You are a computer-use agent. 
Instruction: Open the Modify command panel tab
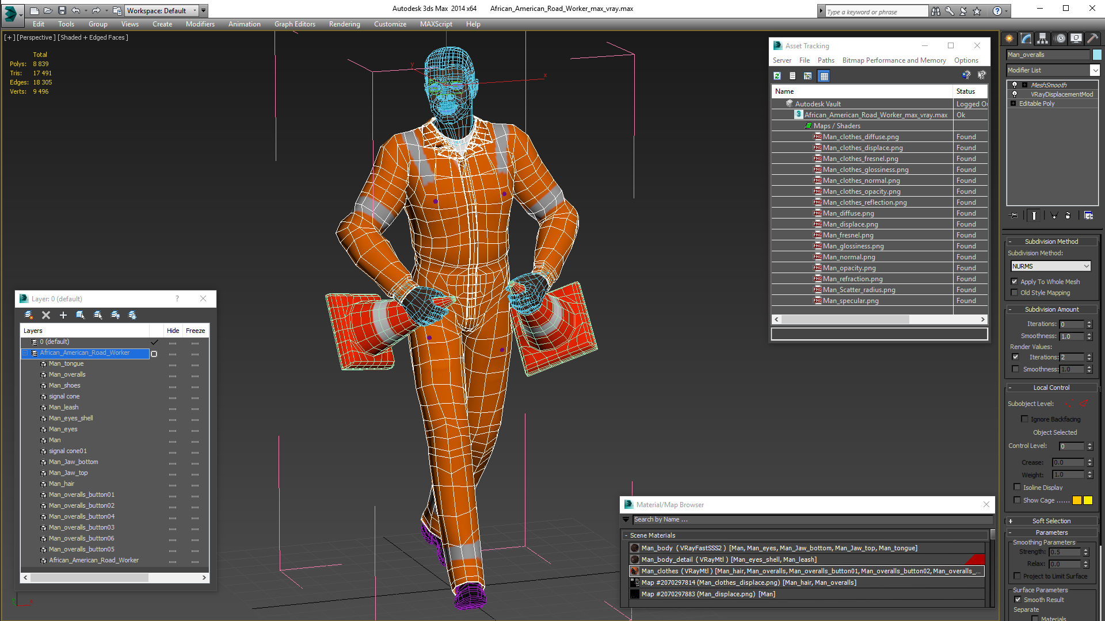tap(1026, 39)
